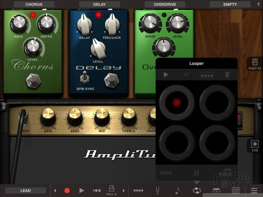Click the four-block icon in bottom bar
The width and height of the screenshot is (263, 197).
point(138,190)
